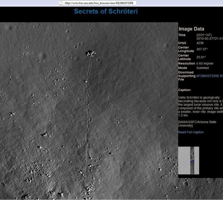
Task: Click the boulder cluster atop the trail
Action: tap(90, 53)
